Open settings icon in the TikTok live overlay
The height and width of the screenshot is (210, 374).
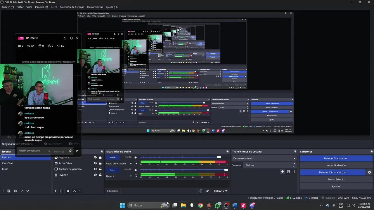tap(71, 38)
